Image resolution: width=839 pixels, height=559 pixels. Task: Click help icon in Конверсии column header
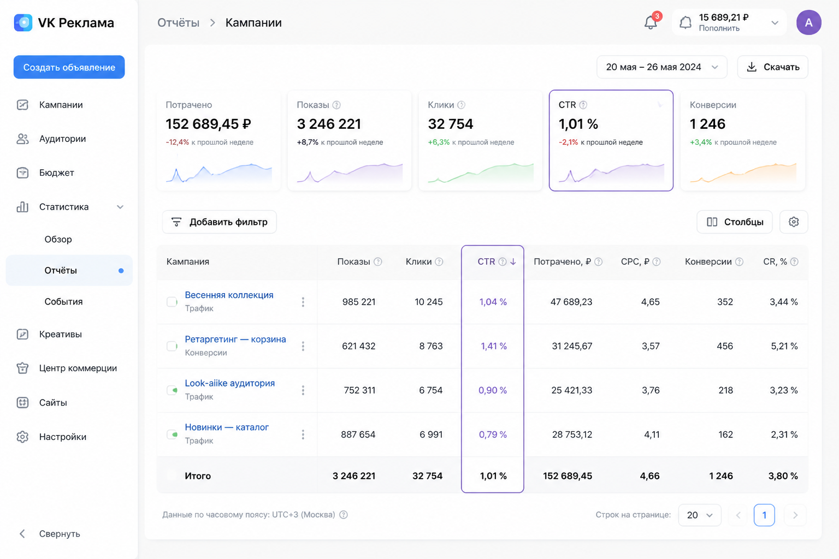[x=739, y=262]
